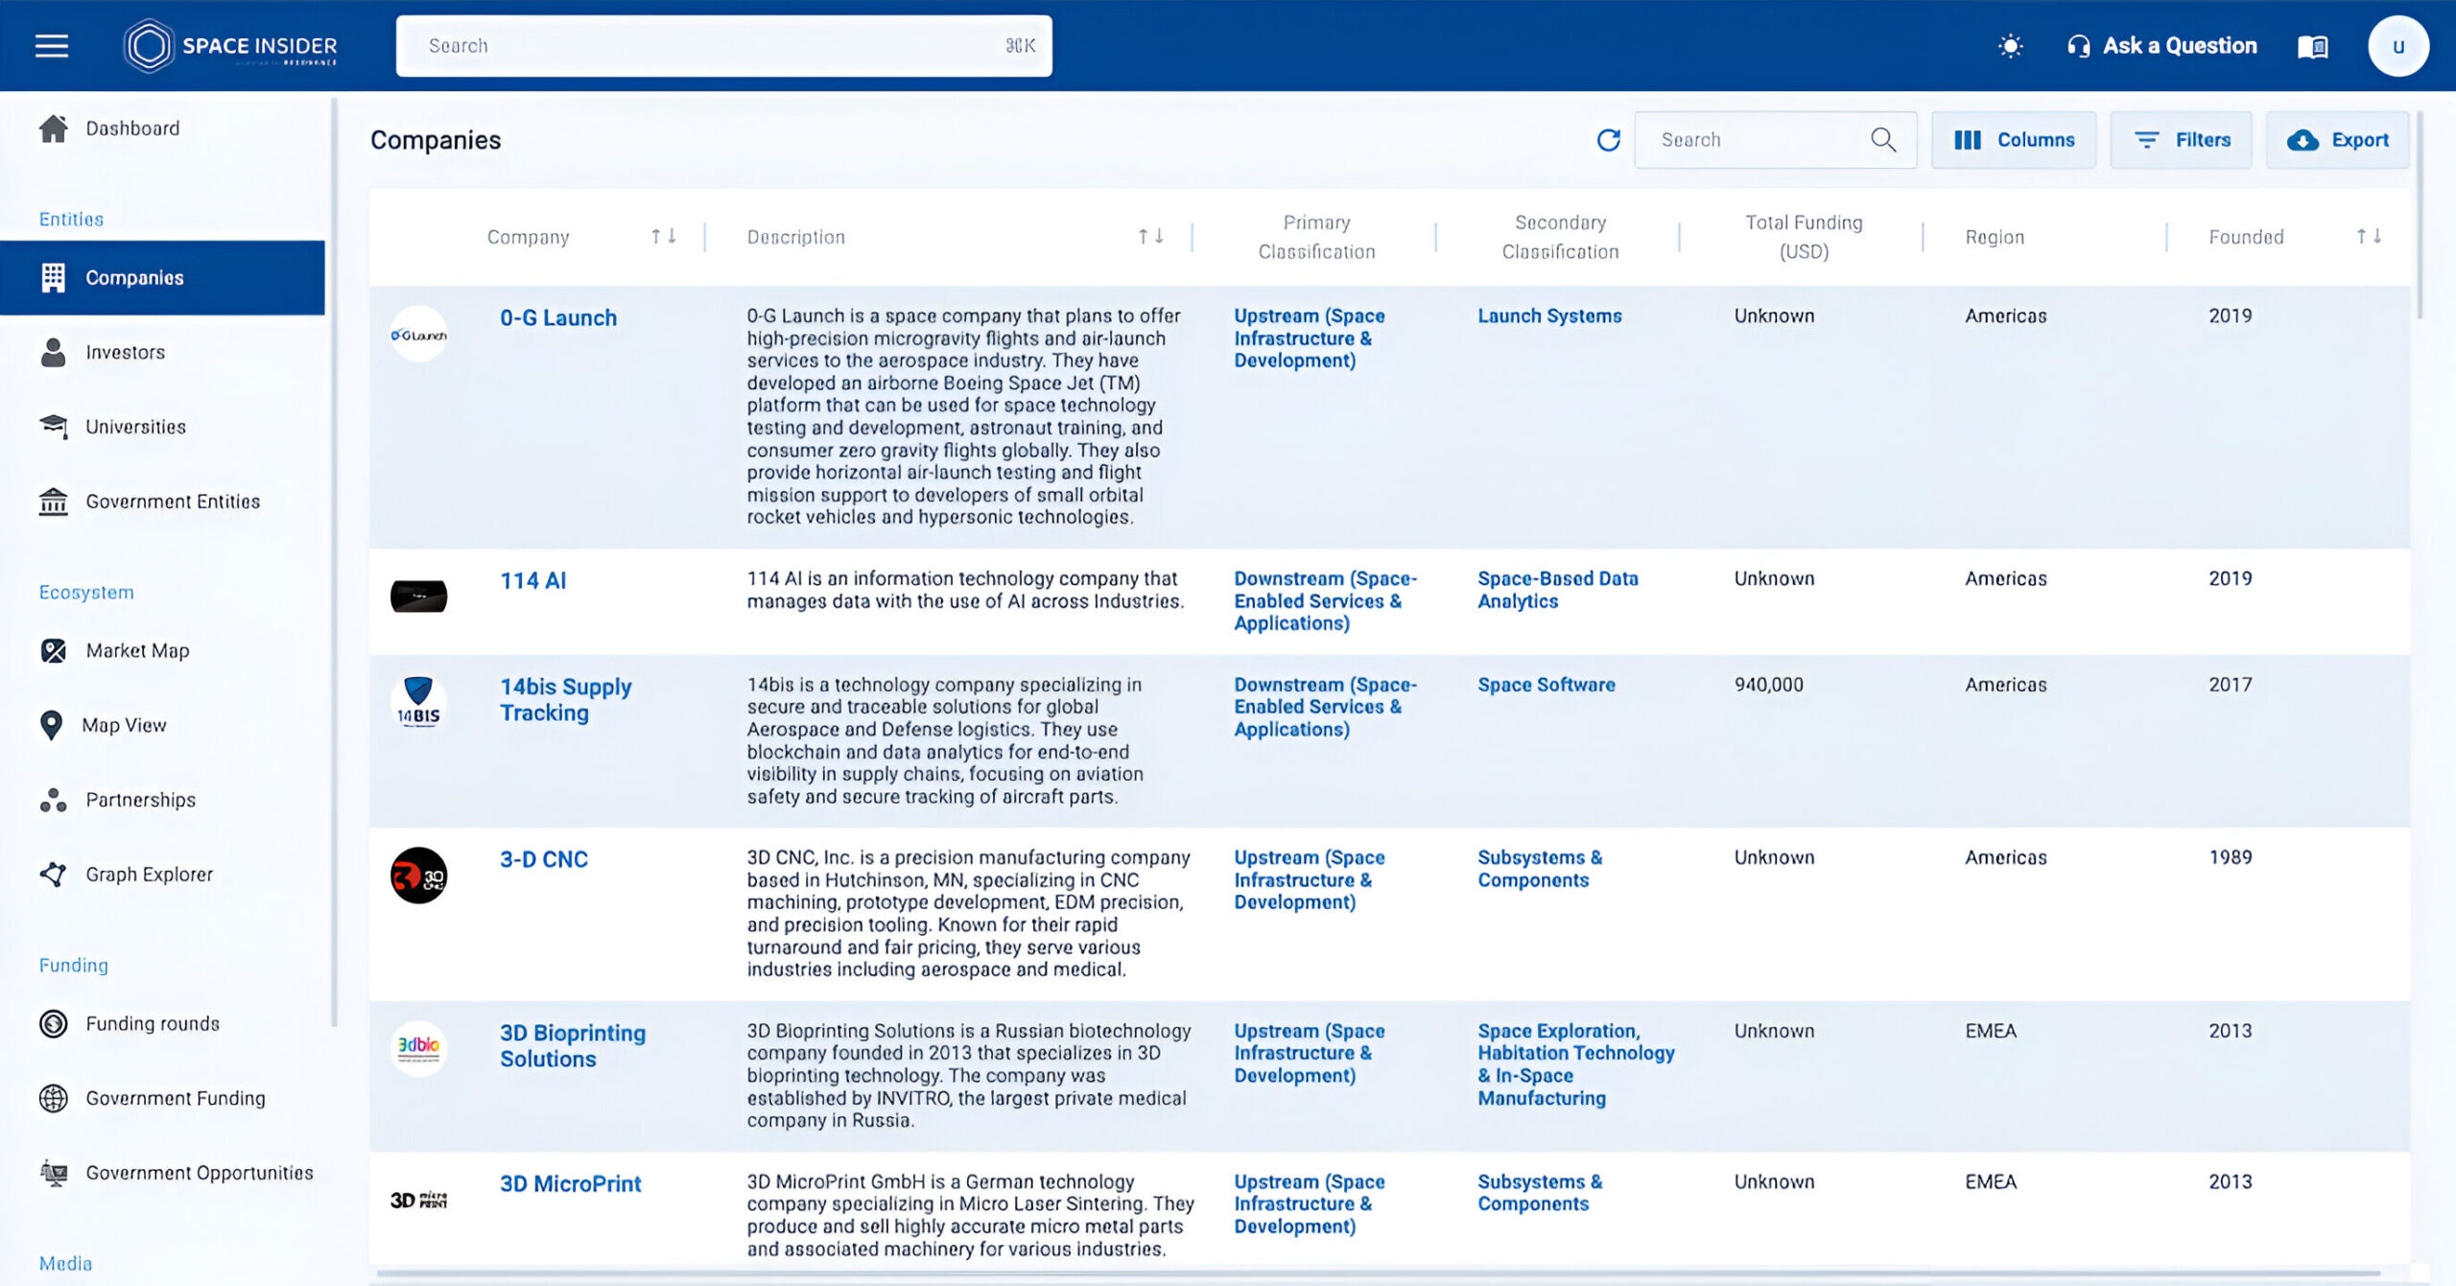This screenshot has height=1286, width=2456.
Task: Click the 940,000 funding value
Action: tap(1768, 685)
